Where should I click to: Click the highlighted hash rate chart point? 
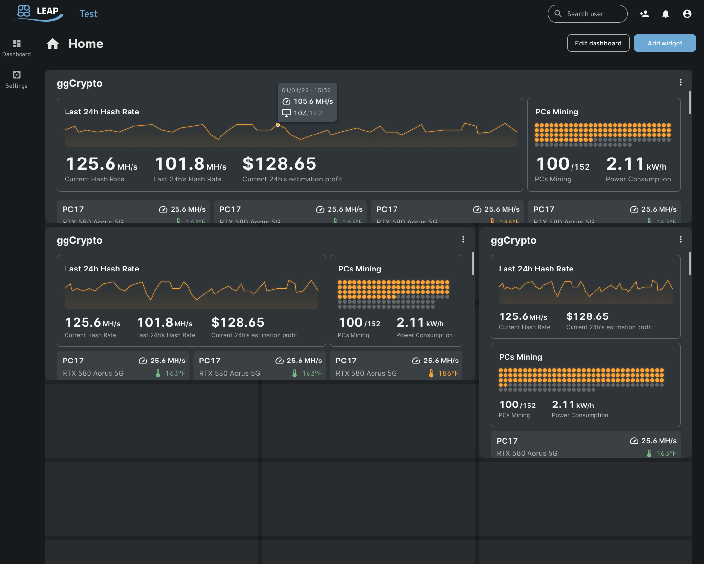point(278,125)
